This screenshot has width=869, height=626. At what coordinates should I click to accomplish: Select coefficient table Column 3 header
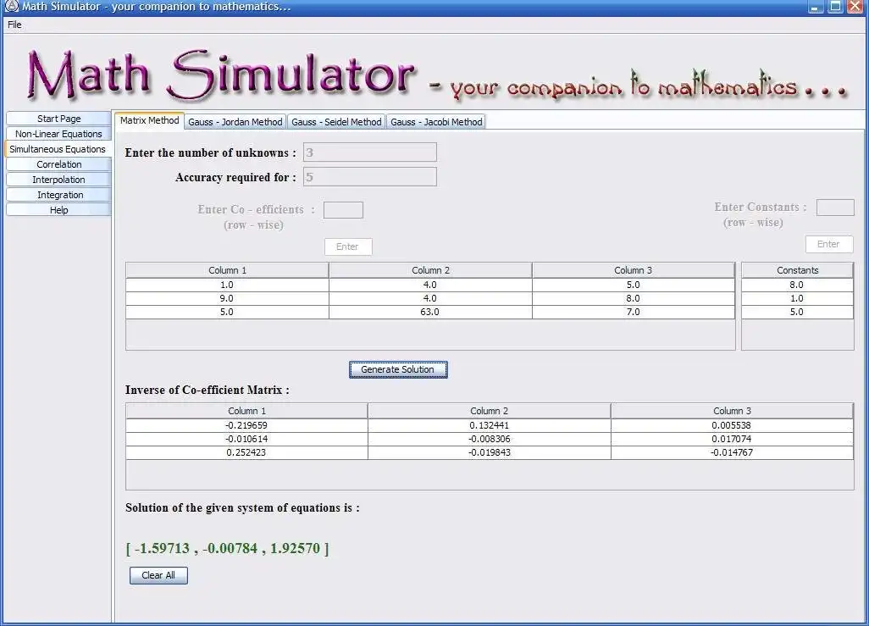click(x=634, y=270)
